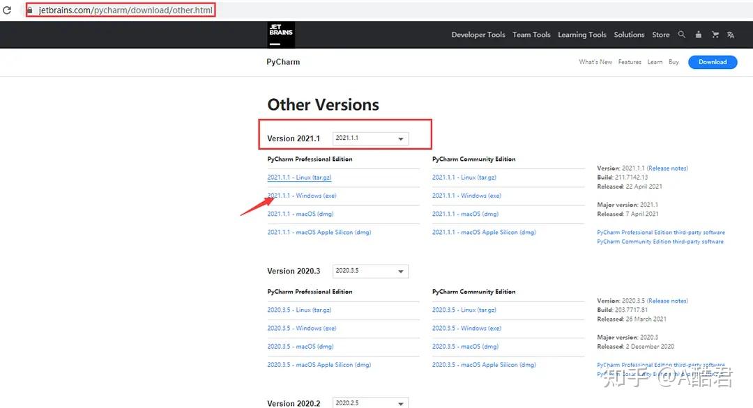753x408 pixels.
Task: Open the 2021.1.1 version dropdown
Action: point(370,139)
